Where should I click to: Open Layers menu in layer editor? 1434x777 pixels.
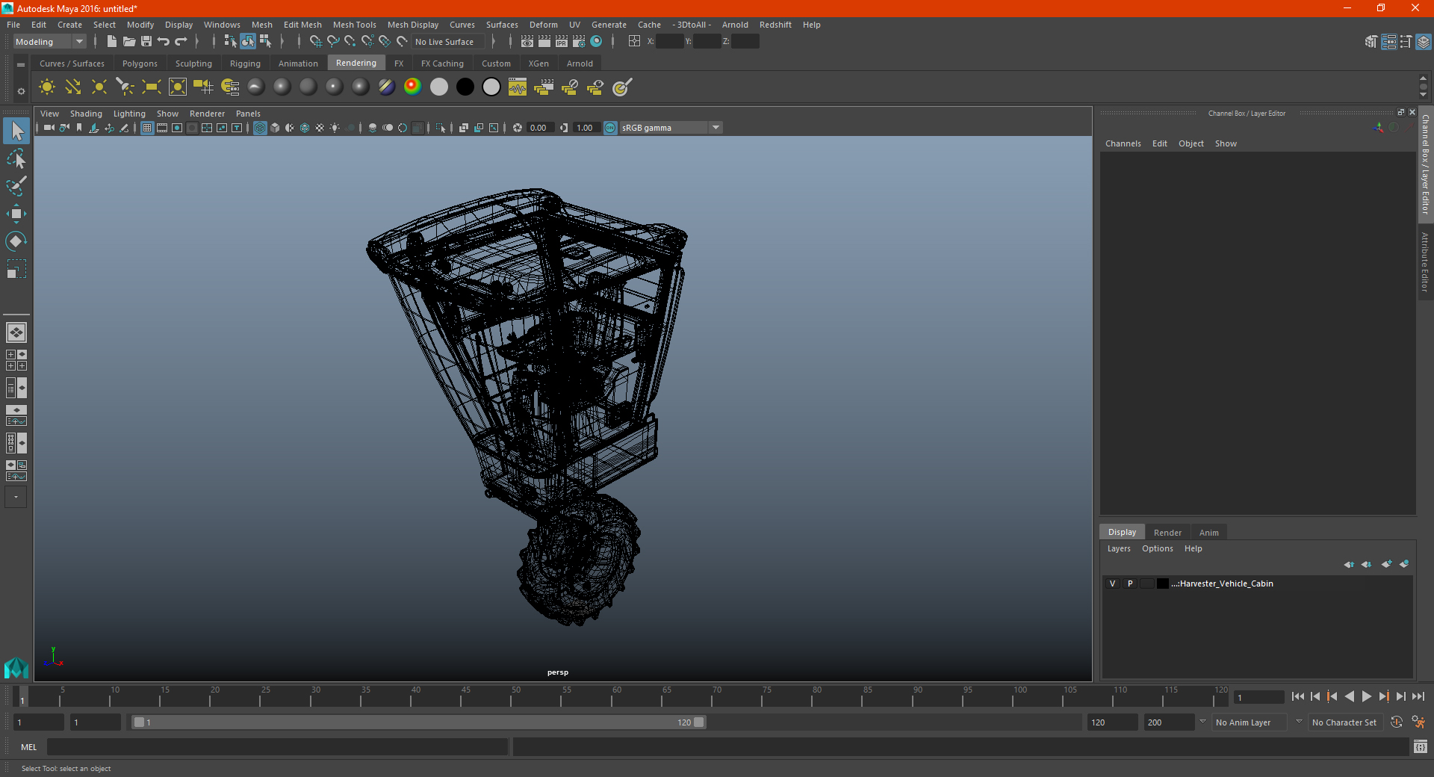tap(1118, 548)
